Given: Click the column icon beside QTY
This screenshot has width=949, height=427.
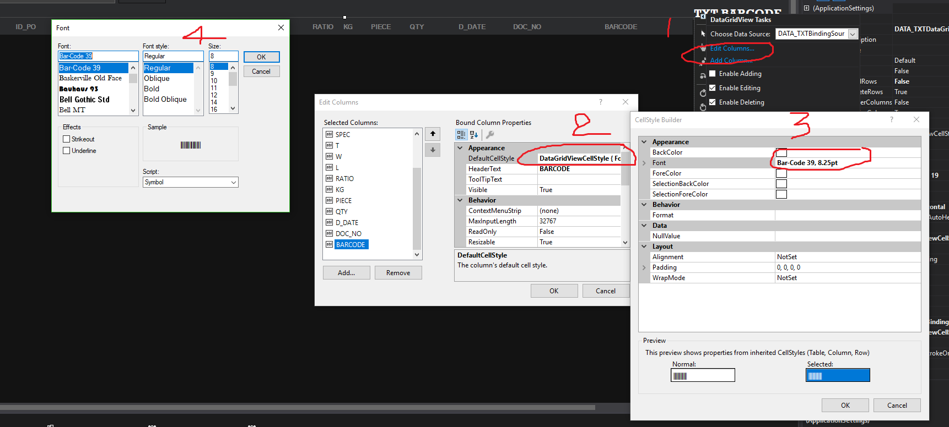Looking at the screenshot, I should pyautogui.click(x=329, y=211).
